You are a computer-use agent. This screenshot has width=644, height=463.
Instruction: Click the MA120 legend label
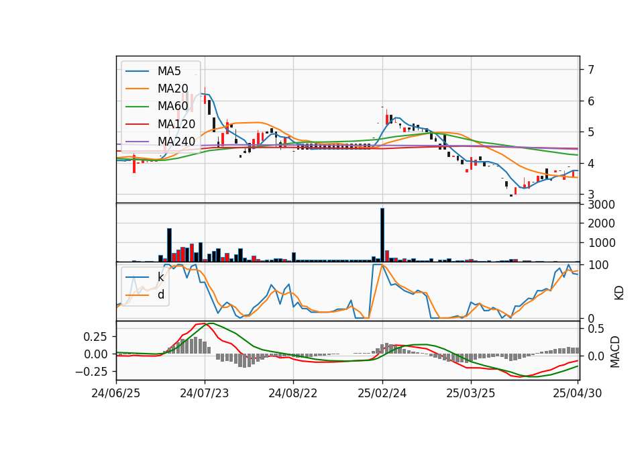[176, 124]
